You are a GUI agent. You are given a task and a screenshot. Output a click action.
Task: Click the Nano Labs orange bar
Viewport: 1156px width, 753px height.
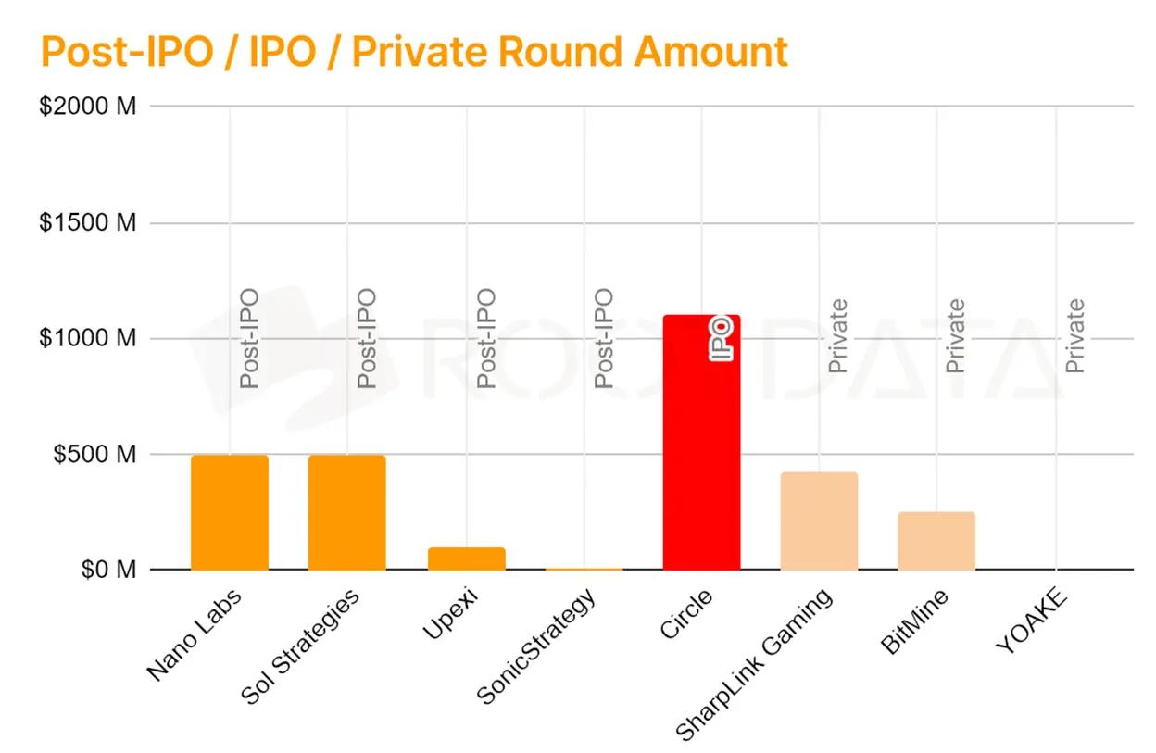coord(230,512)
